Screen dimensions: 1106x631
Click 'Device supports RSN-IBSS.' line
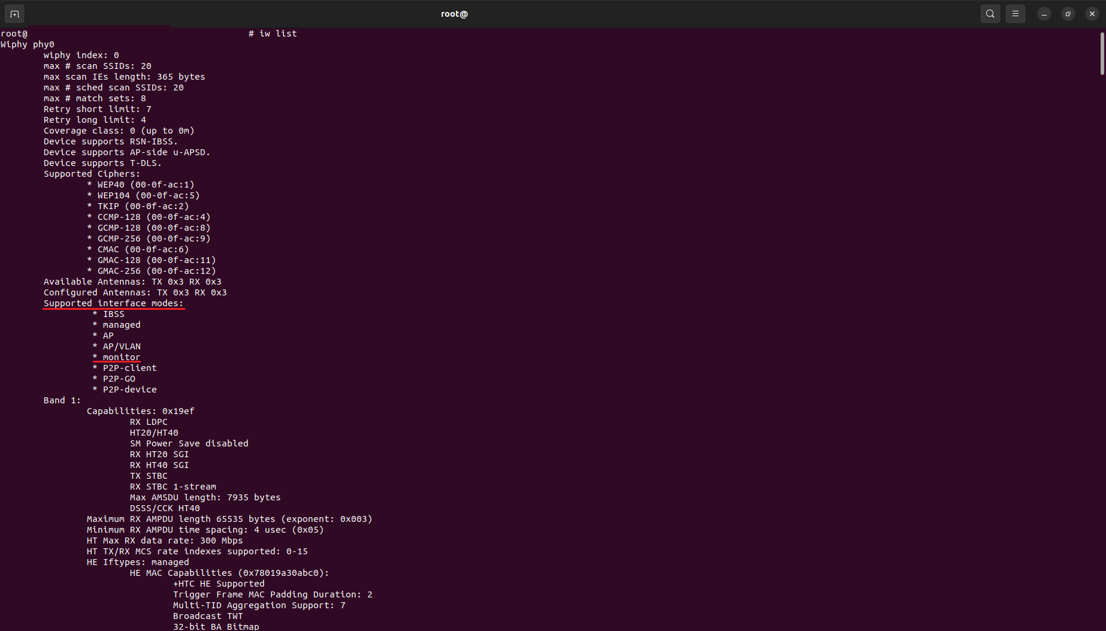click(x=111, y=141)
